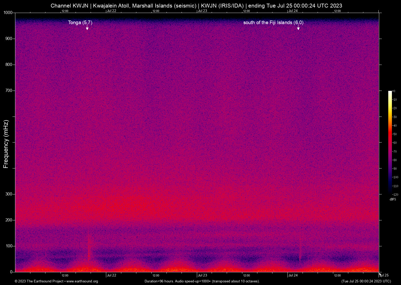The height and width of the screenshot is (285, 401).
Task: Click the 1000 frequency axis label
Action: pyautogui.click(x=8, y=12)
